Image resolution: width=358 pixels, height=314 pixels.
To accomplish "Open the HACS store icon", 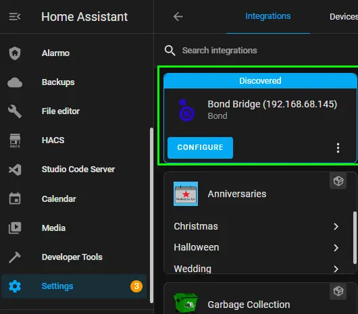I will coord(15,140).
